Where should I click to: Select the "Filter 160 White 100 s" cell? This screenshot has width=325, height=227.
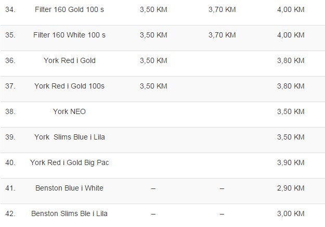(x=70, y=35)
